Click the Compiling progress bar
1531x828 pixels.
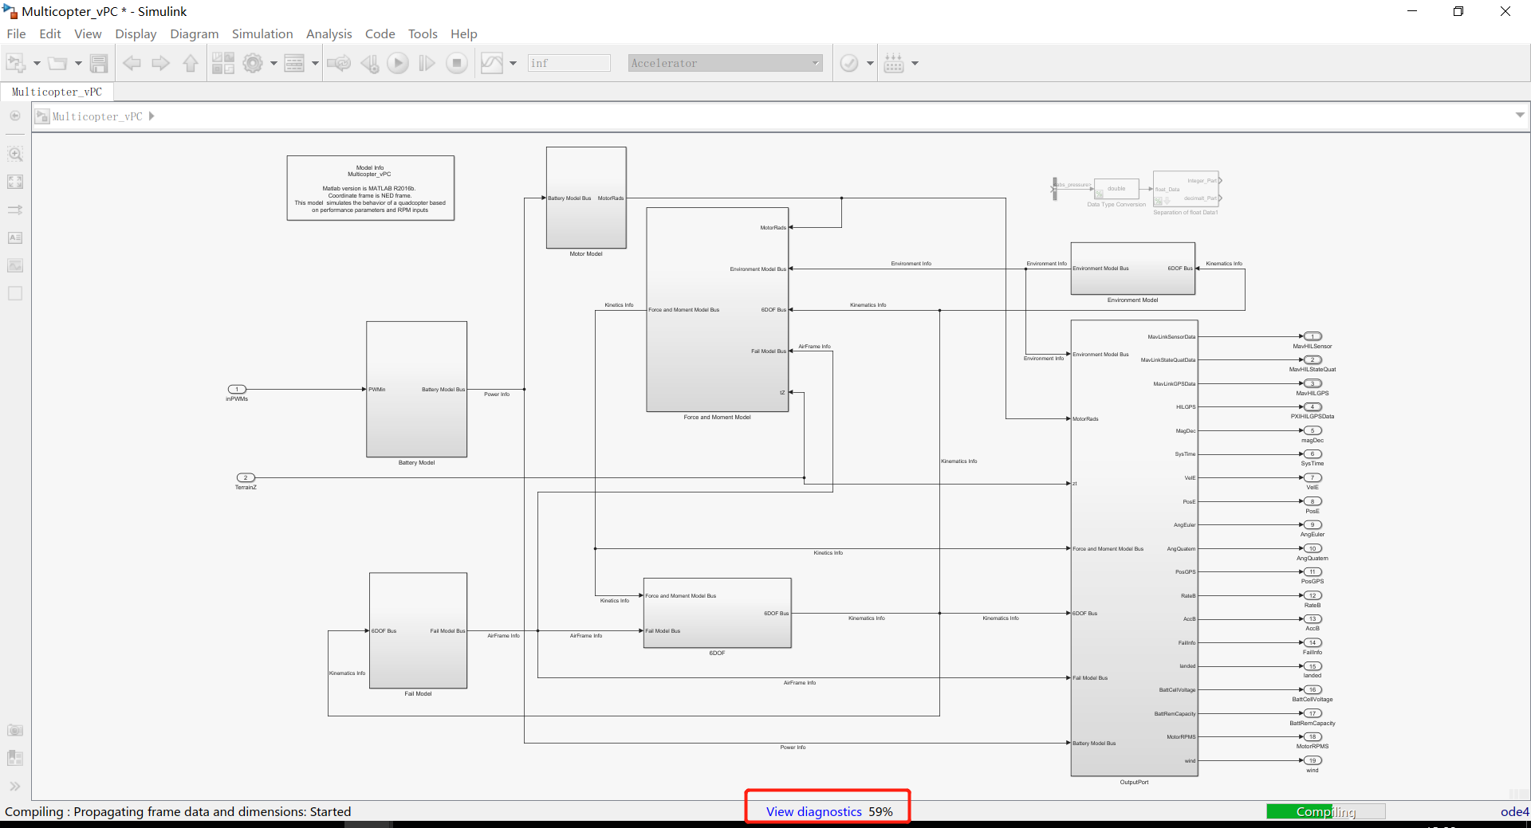click(x=1326, y=811)
